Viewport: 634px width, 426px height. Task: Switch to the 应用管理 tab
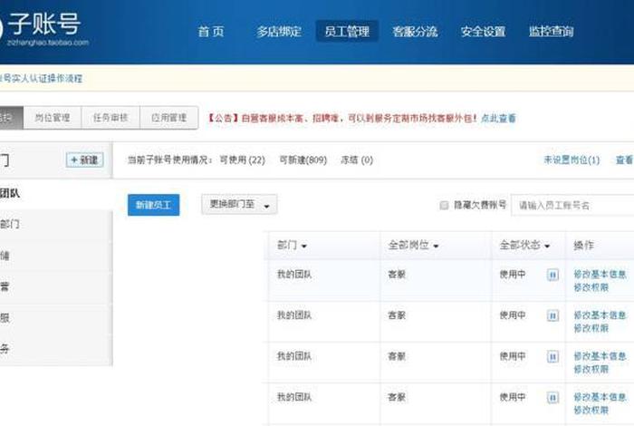coord(169,118)
